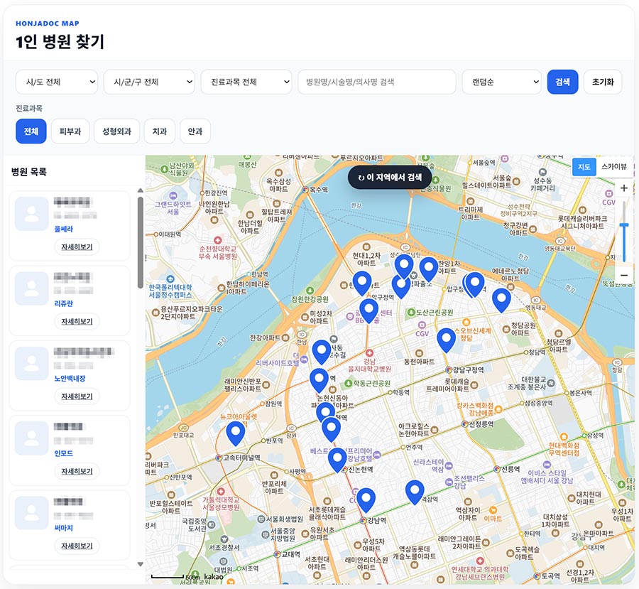Select the 안과 specialty filter chip
Screen dimensions: 639x589
click(195, 131)
